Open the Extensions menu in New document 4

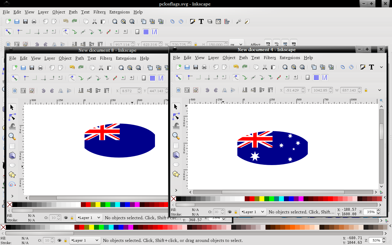pos(290,58)
